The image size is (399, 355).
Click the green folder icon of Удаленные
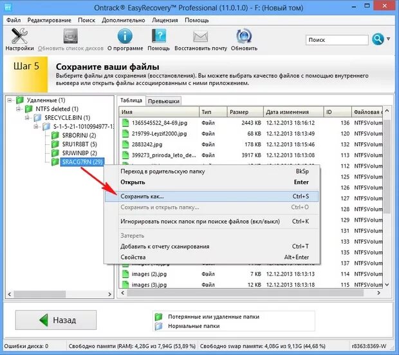tap(20, 100)
